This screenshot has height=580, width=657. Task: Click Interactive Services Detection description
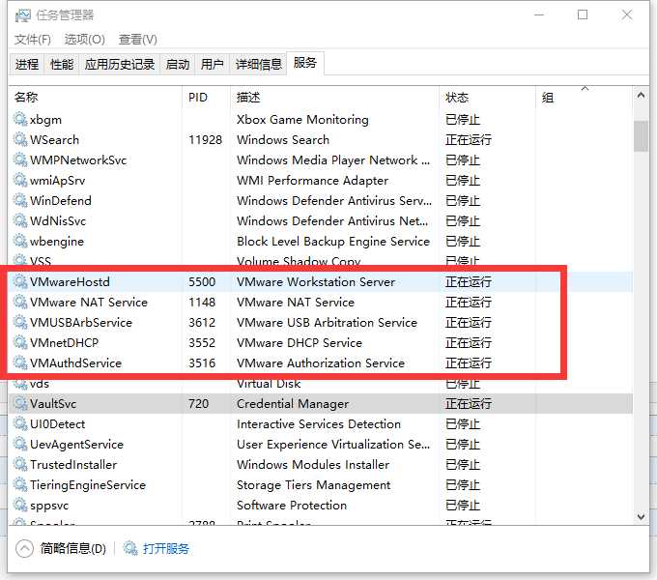[x=319, y=423]
